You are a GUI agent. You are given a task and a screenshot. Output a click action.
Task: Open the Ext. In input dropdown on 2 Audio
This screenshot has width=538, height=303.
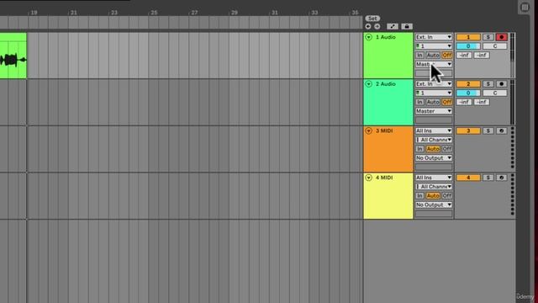tap(434, 84)
